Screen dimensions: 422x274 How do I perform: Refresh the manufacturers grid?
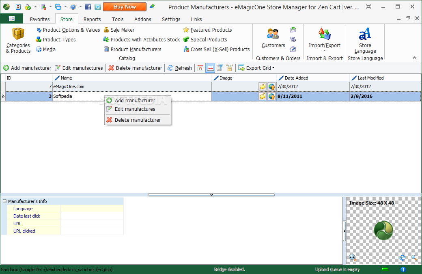point(179,68)
